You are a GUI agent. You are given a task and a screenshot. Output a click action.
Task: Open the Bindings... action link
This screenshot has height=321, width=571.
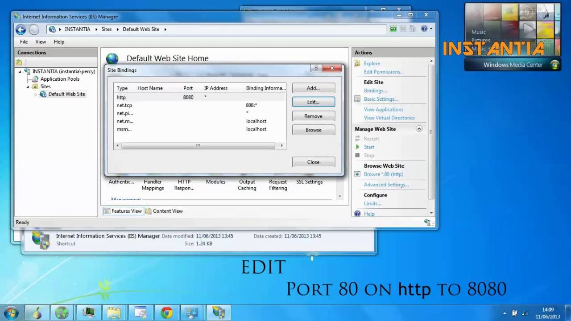click(x=375, y=91)
